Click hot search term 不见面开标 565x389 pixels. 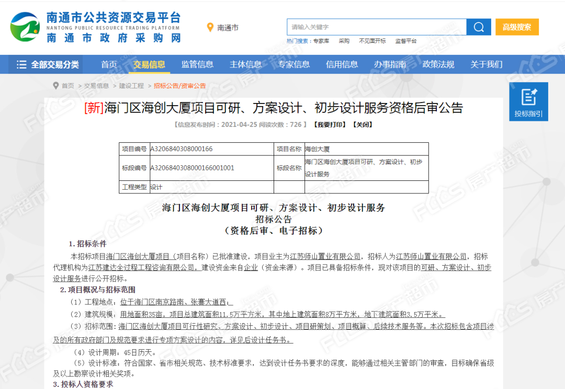click(372, 41)
